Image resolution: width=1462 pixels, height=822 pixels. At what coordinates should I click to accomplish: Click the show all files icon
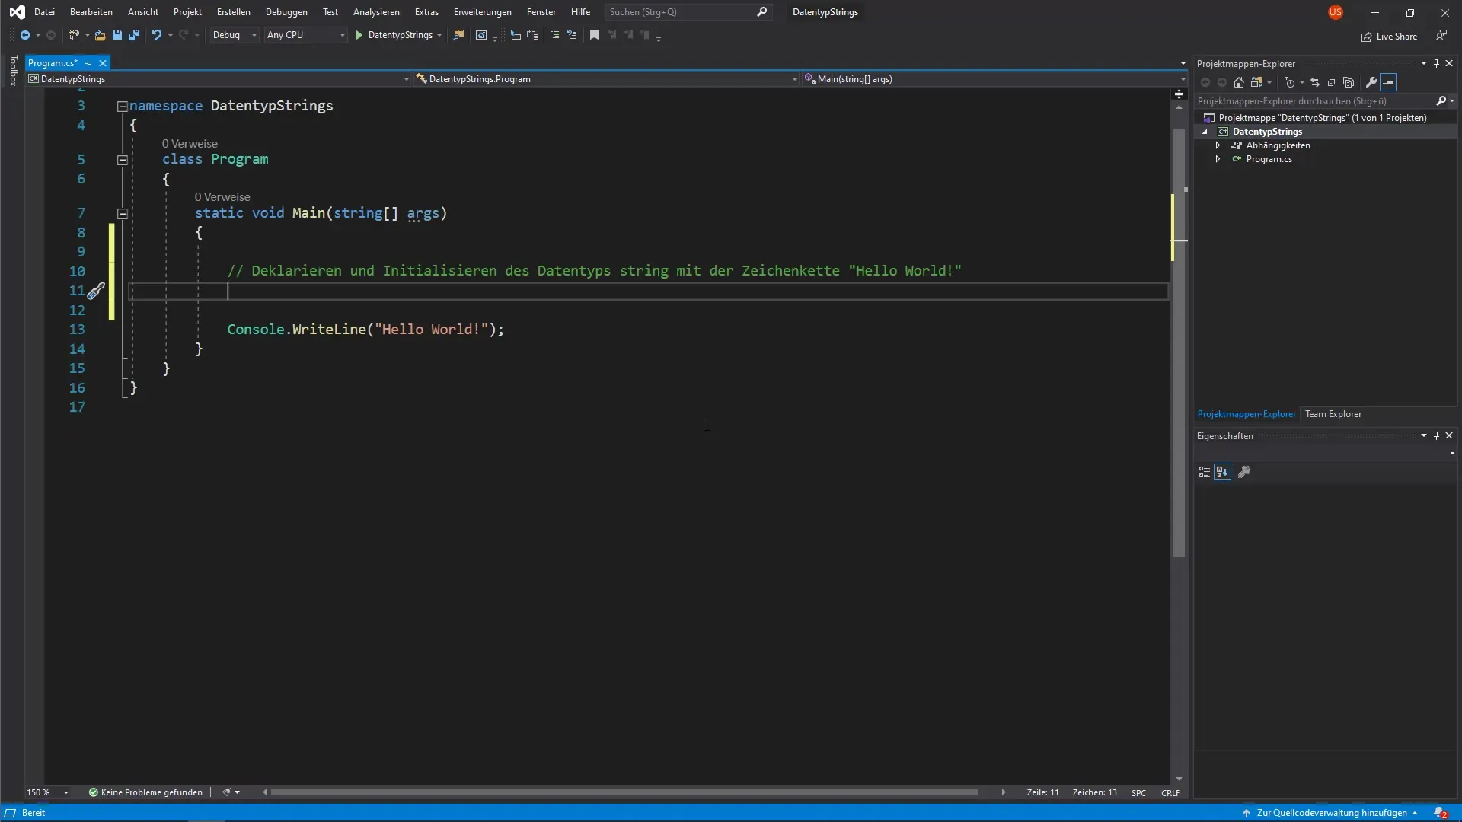tap(1349, 82)
